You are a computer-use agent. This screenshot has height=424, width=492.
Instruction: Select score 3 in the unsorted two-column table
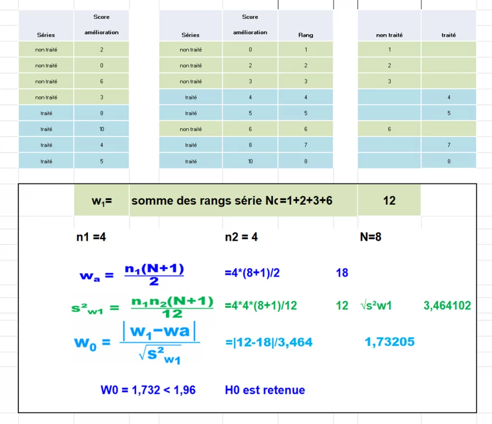[102, 97]
